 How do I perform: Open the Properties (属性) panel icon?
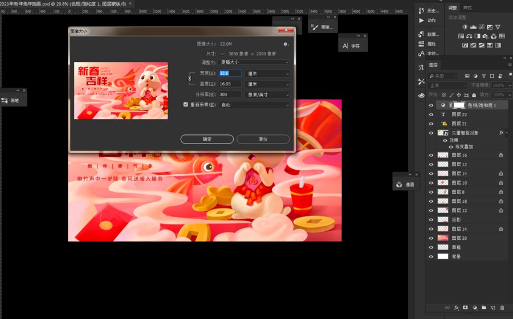point(421,43)
